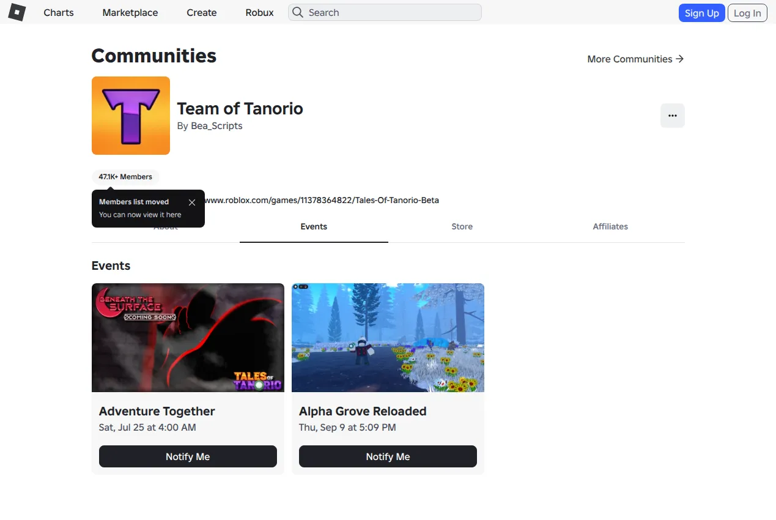Screen dimensions: 776x520
Task: Click the Alpha Grove Reloaded event title
Action: (363, 411)
